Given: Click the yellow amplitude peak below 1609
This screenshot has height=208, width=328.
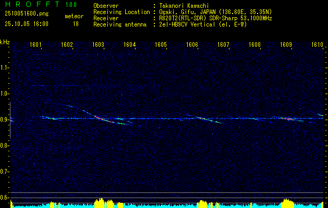Looking at the screenshot, I should [x=287, y=203].
